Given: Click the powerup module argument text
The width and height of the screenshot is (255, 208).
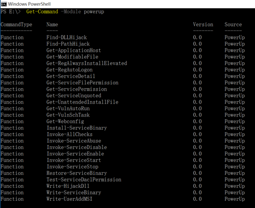Looking at the screenshot, I should [94, 12].
